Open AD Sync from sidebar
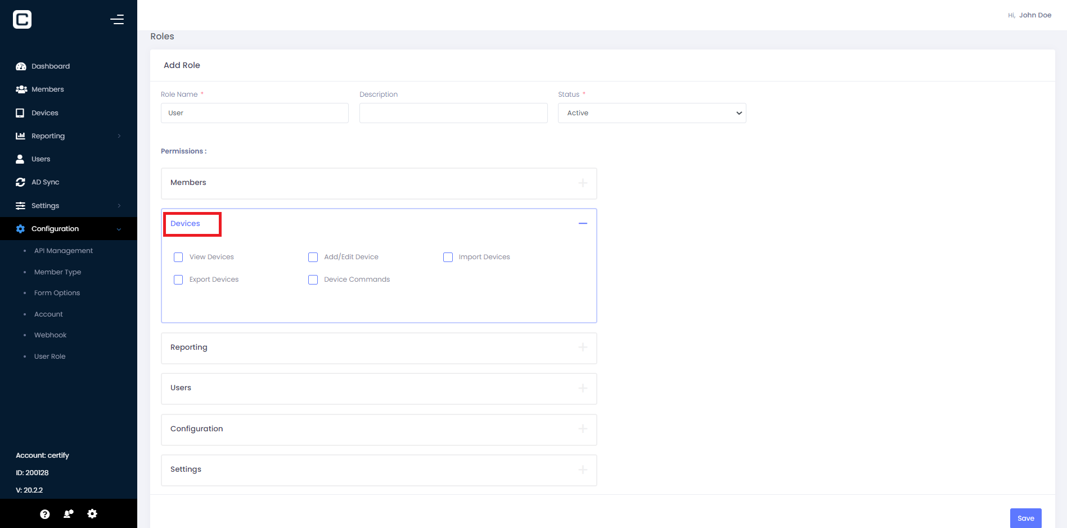1067x528 pixels. [x=46, y=182]
